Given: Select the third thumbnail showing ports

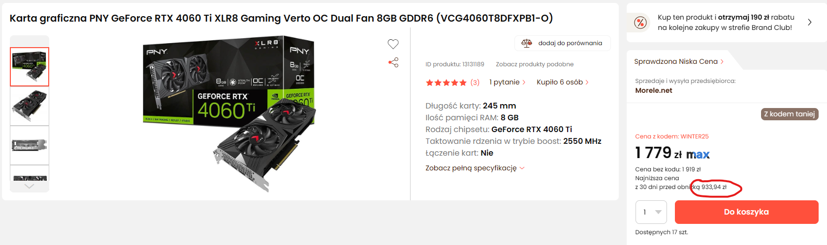Looking at the screenshot, I should [30, 145].
